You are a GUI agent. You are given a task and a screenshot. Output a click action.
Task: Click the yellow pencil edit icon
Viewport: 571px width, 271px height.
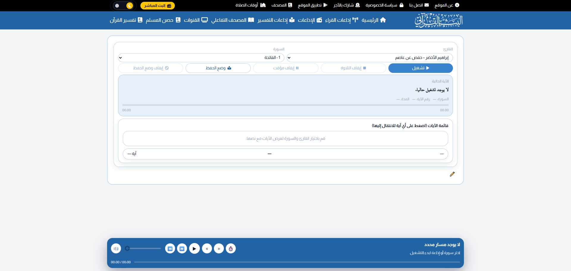pyautogui.click(x=452, y=174)
